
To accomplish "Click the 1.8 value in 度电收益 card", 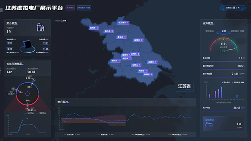I will (x=239, y=124).
